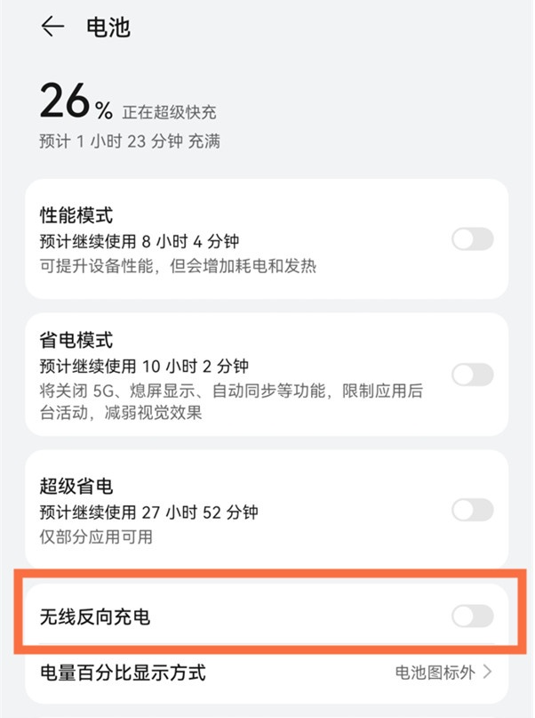Click the chevron beside 电池图标外
Screen dimensions: 535x718
(x=487, y=673)
